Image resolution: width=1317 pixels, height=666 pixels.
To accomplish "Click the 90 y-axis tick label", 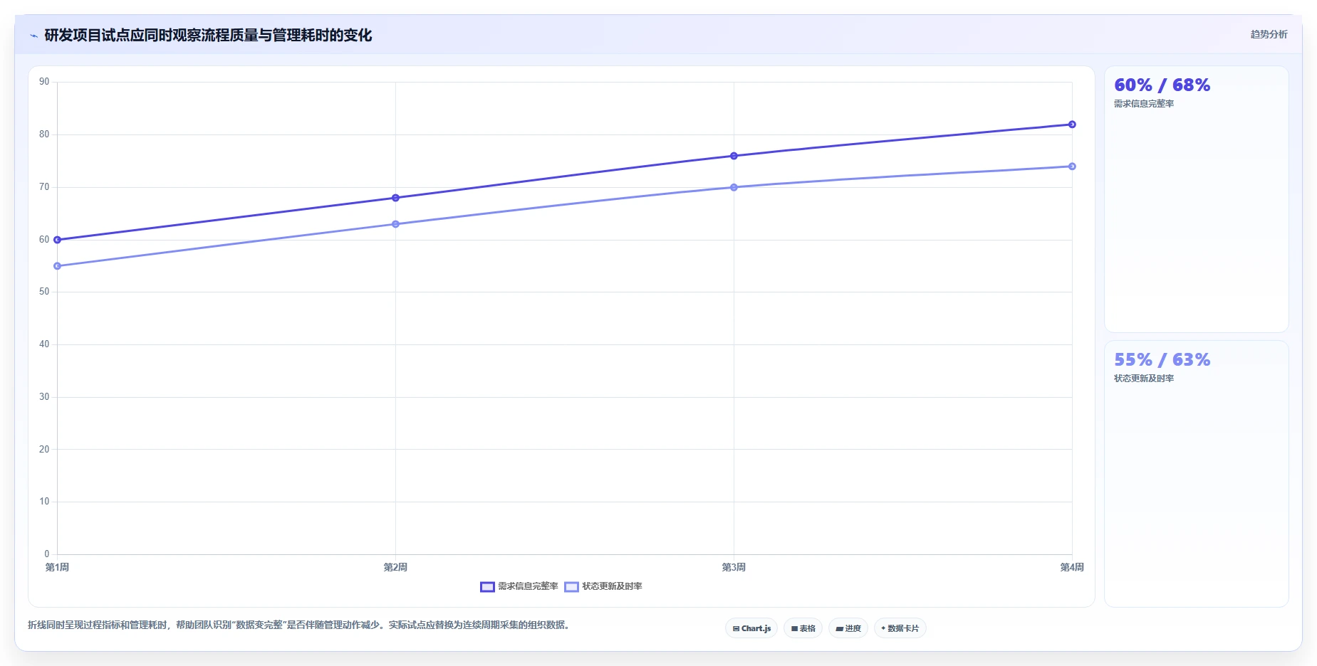I will (x=44, y=82).
